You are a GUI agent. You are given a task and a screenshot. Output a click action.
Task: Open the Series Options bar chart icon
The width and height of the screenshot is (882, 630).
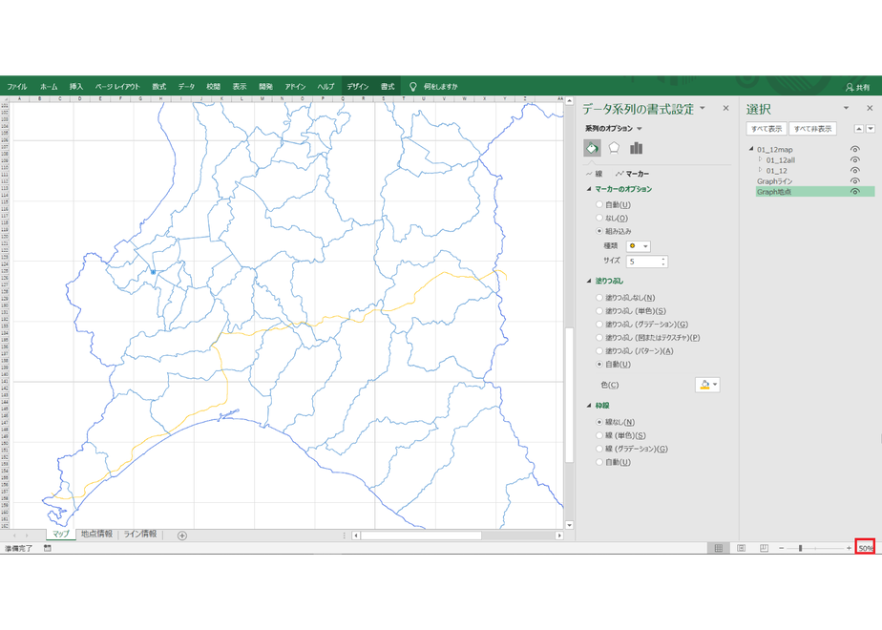(636, 148)
